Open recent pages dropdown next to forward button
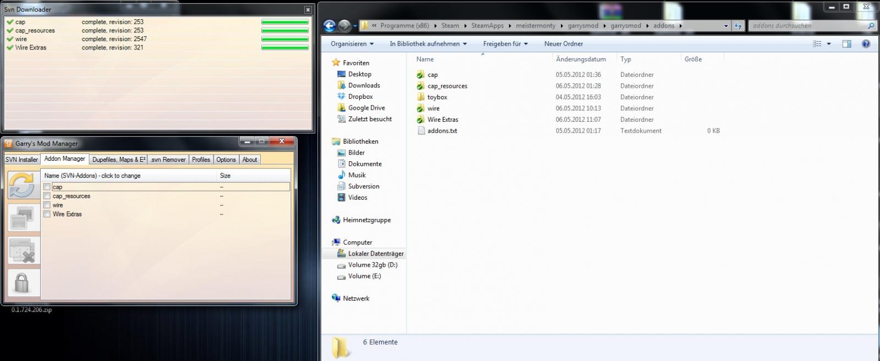The height and width of the screenshot is (361, 880). point(356,26)
